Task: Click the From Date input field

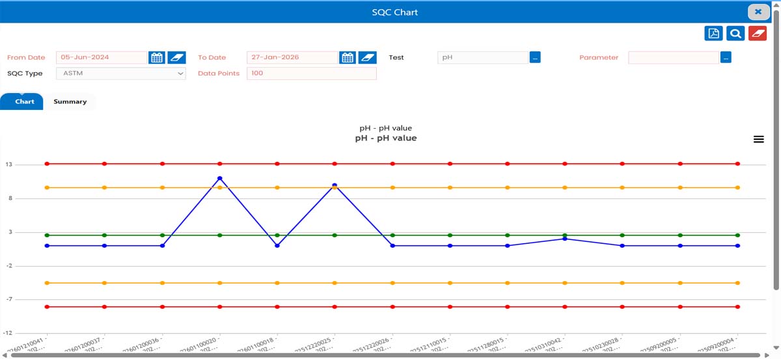Action: coord(102,57)
